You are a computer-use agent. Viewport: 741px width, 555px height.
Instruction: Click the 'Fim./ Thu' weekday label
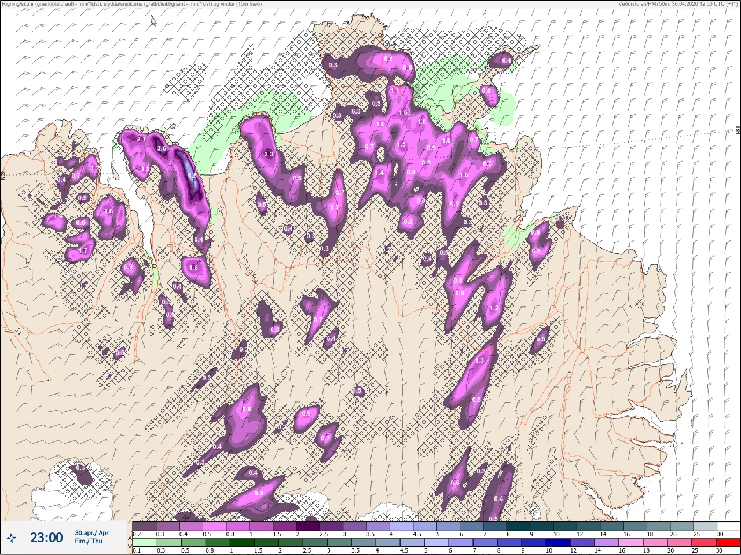[89, 541]
